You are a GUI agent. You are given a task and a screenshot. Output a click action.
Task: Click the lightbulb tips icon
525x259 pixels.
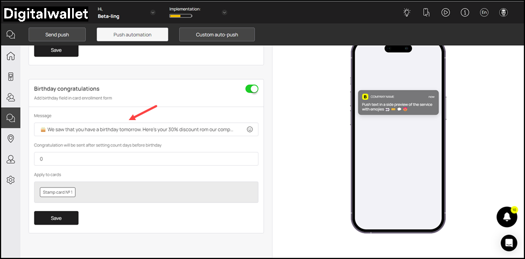click(x=407, y=12)
